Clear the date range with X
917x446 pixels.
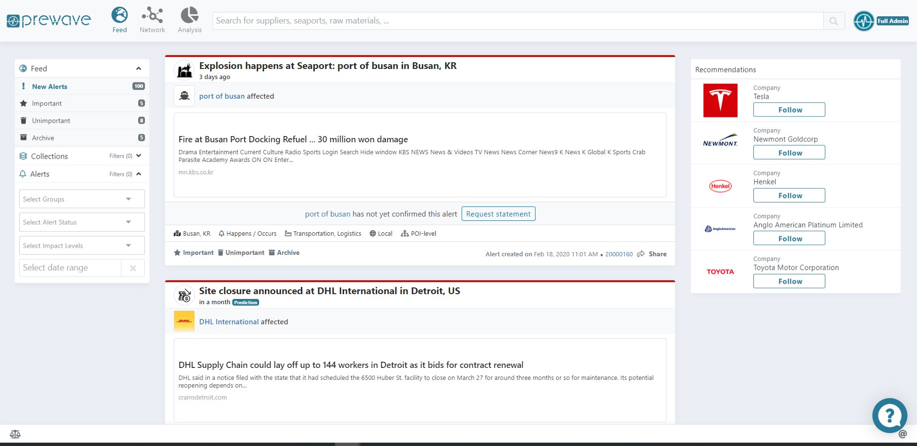click(133, 268)
